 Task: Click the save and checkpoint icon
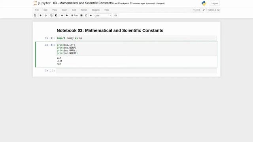point(35,15)
